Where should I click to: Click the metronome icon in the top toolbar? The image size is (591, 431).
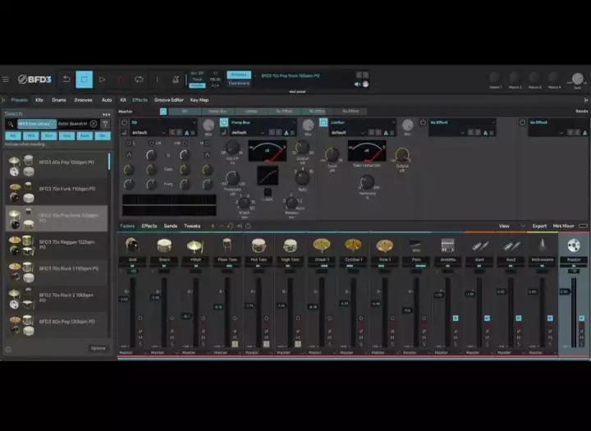click(176, 79)
